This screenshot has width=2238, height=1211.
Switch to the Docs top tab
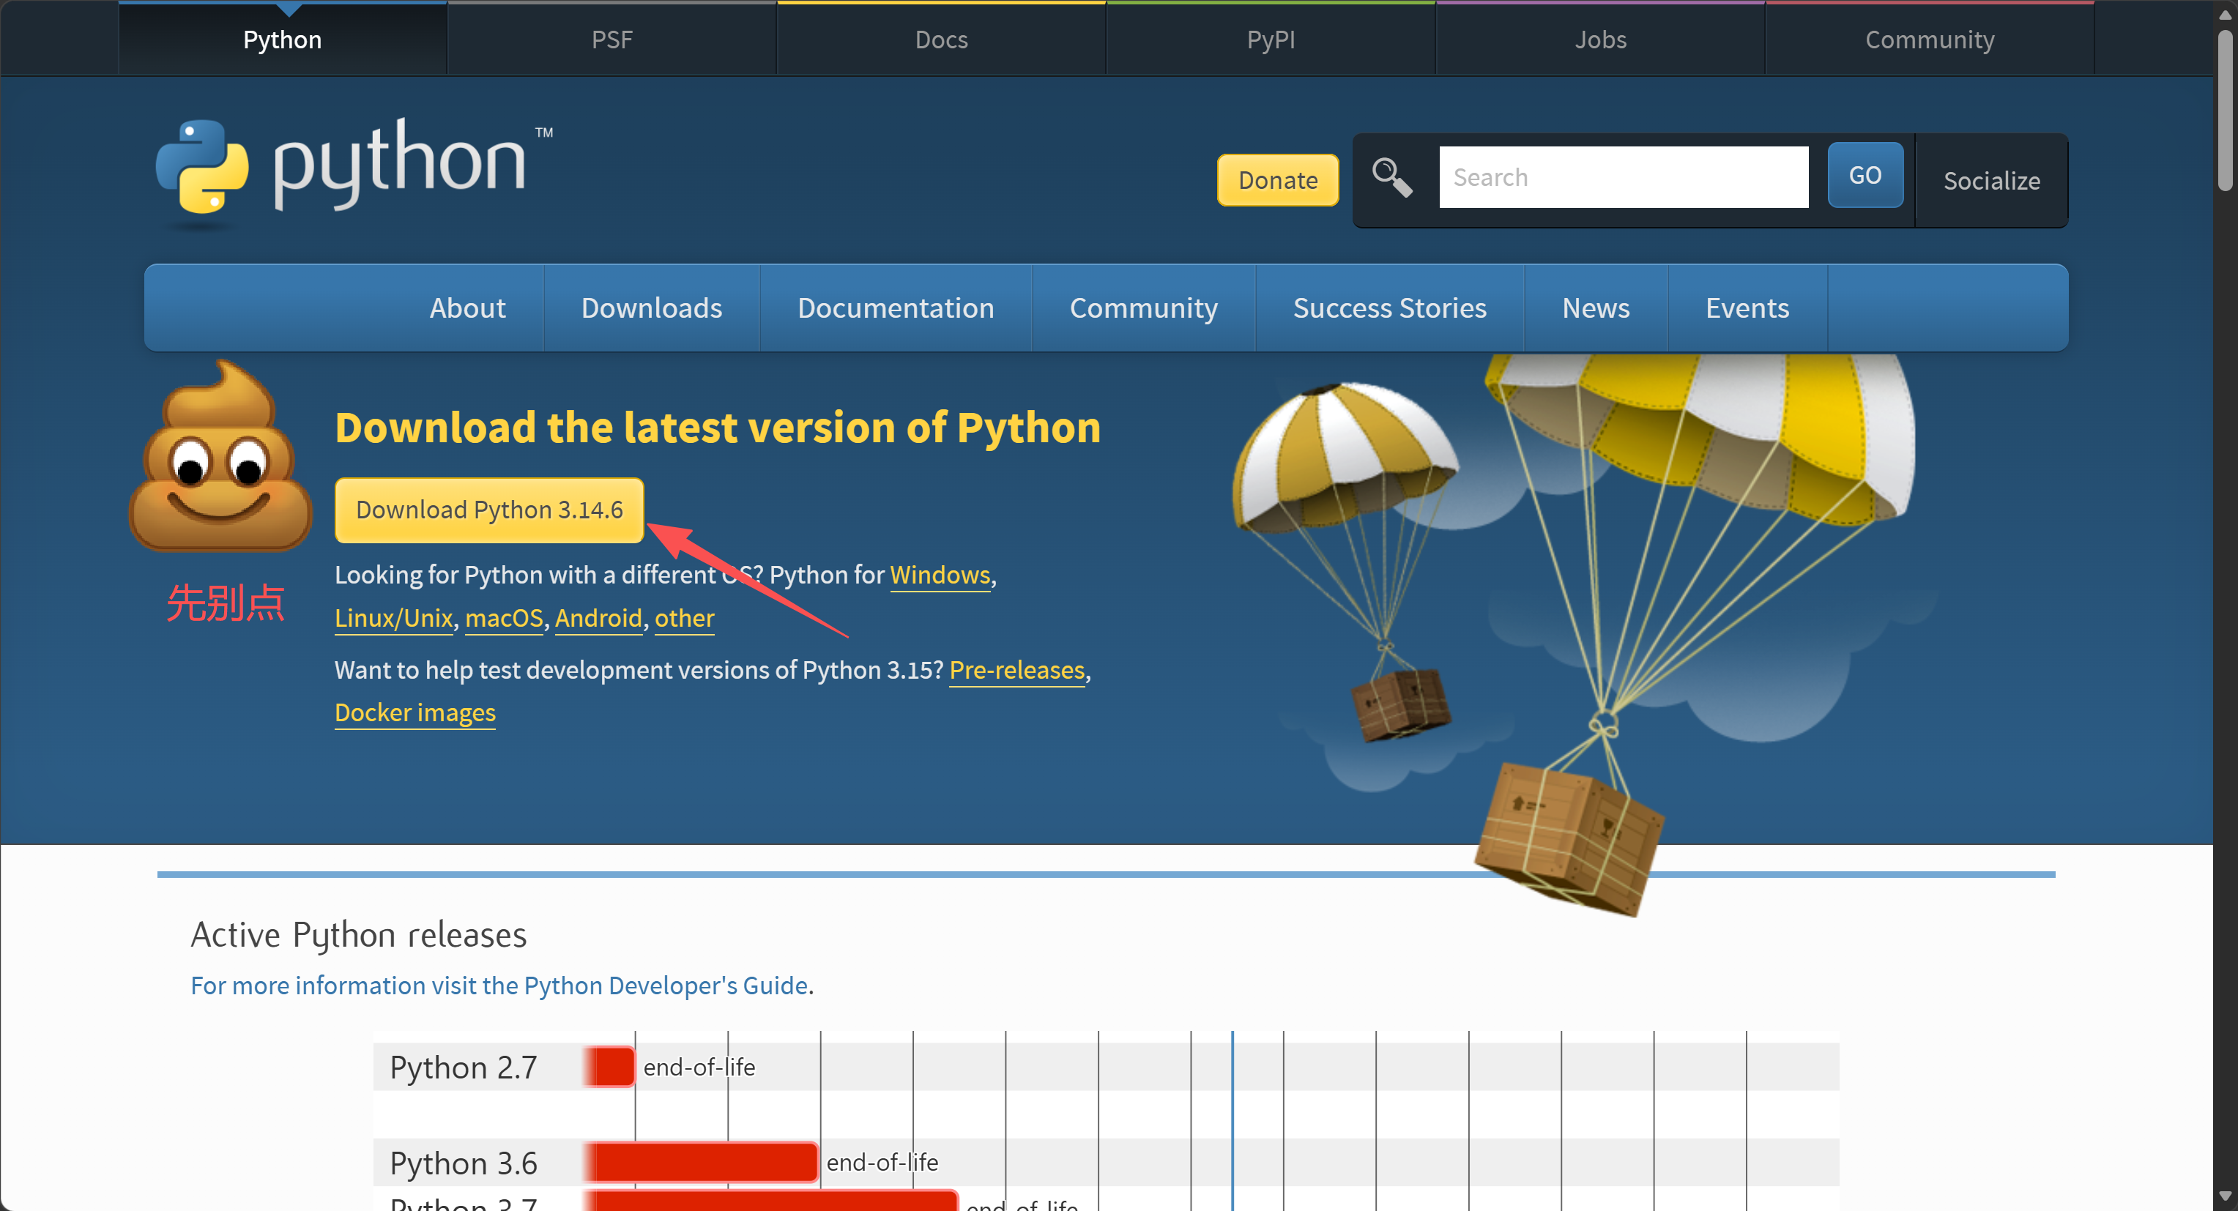941,39
